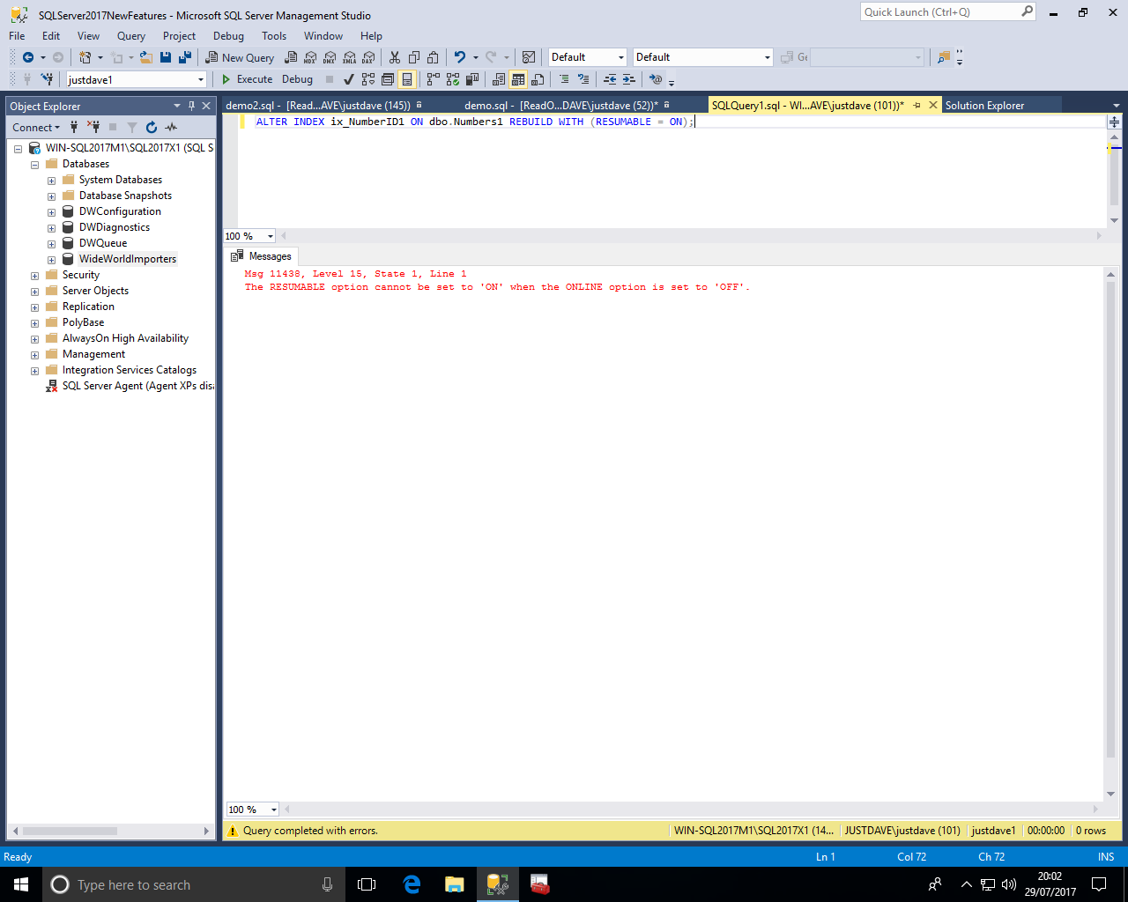The height and width of the screenshot is (902, 1128).
Task: Toggle Results to Grid output mode
Action: (x=518, y=79)
